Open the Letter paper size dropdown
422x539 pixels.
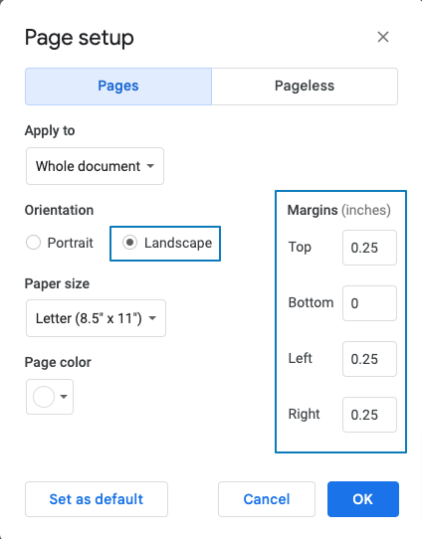pyautogui.click(x=96, y=318)
